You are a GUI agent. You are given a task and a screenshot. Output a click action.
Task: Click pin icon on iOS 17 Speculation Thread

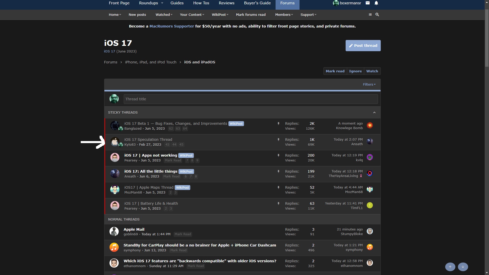coord(278,140)
